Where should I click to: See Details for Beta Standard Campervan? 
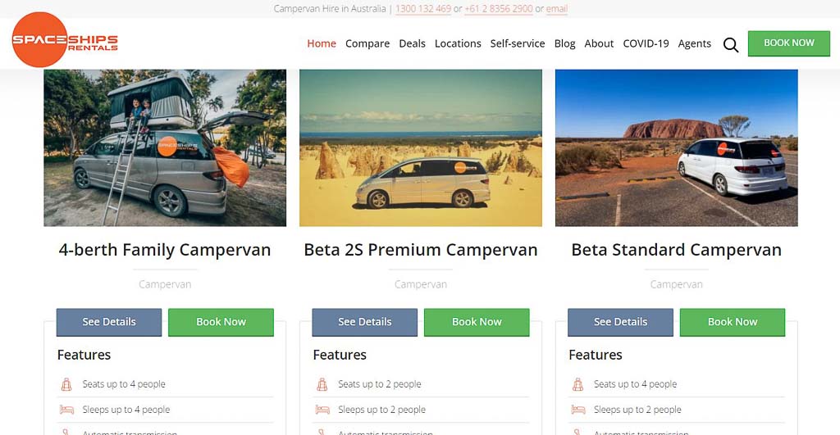620,322
